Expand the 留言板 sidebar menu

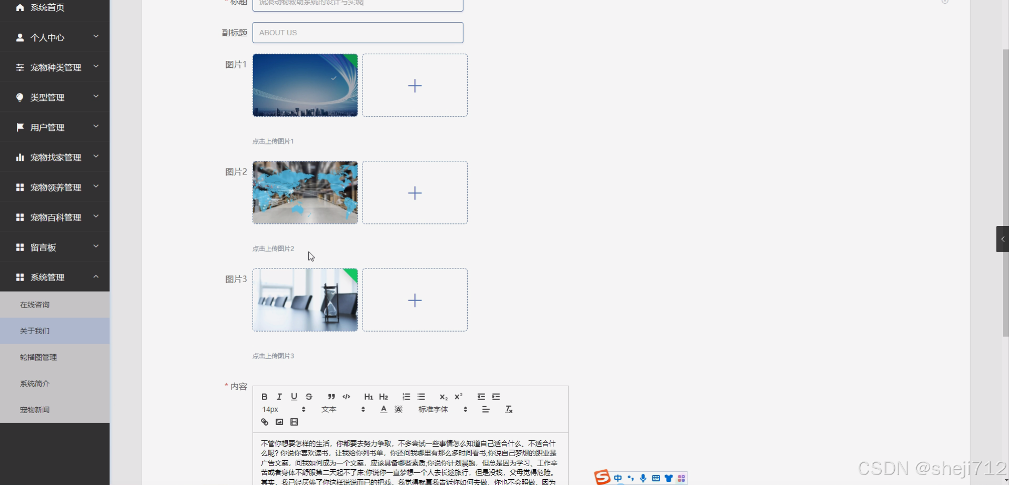[x=55, y=247]
